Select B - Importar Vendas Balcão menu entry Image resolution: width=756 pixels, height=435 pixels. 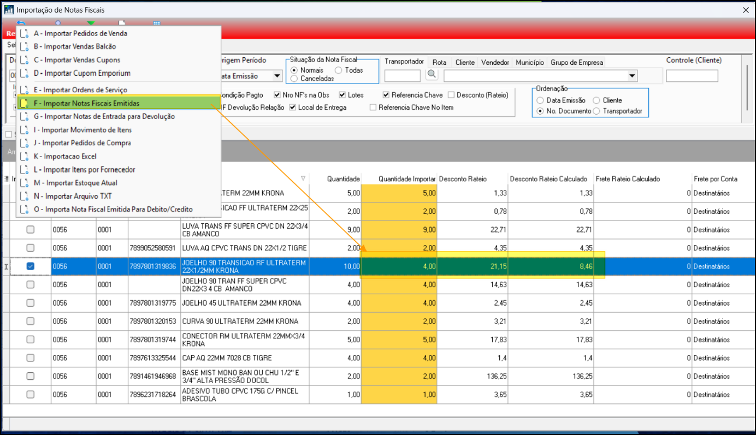(x=119, y=46)
